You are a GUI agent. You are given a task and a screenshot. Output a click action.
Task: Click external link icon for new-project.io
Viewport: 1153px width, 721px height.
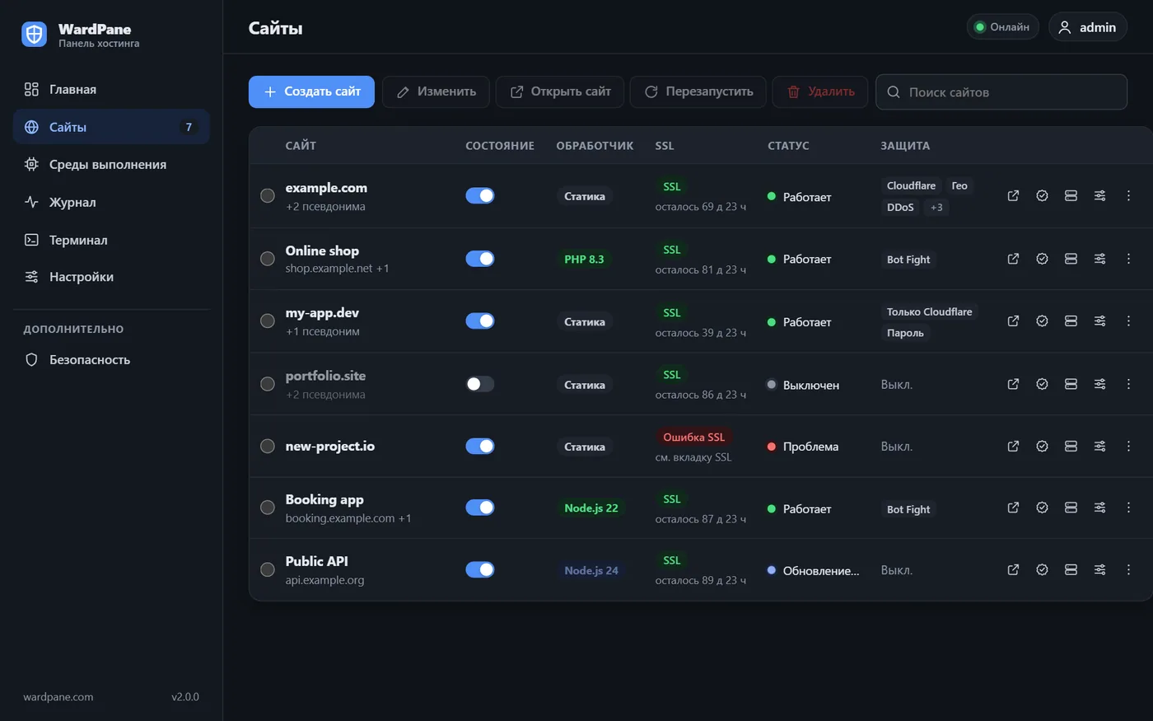coord(1013,447)
